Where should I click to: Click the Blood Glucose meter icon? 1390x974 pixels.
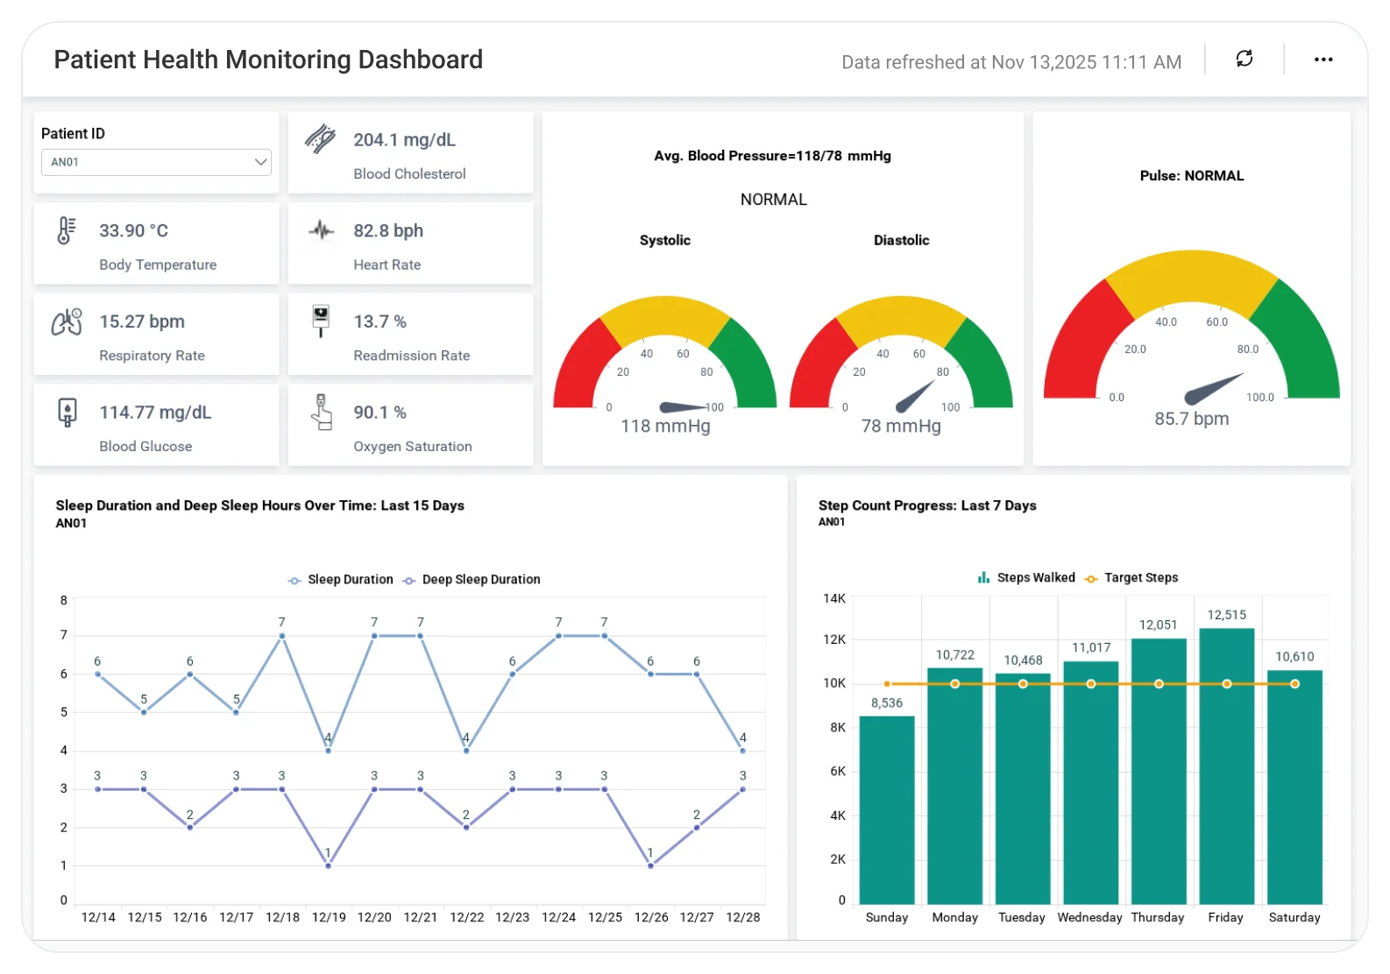pyautogui.click(x=67, y=413)
